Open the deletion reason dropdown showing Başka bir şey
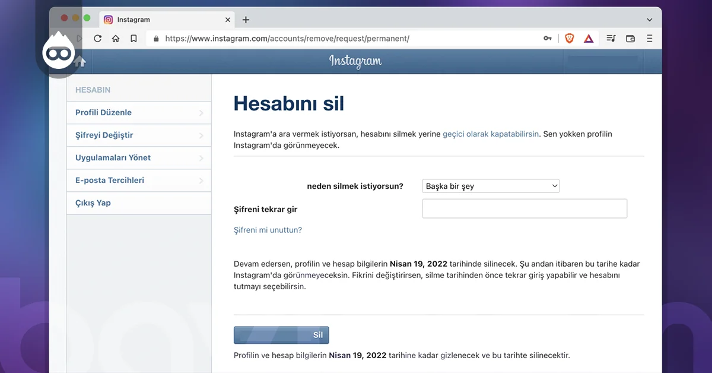712x373 pixels. pyautogui.click(x=491, y=185)
